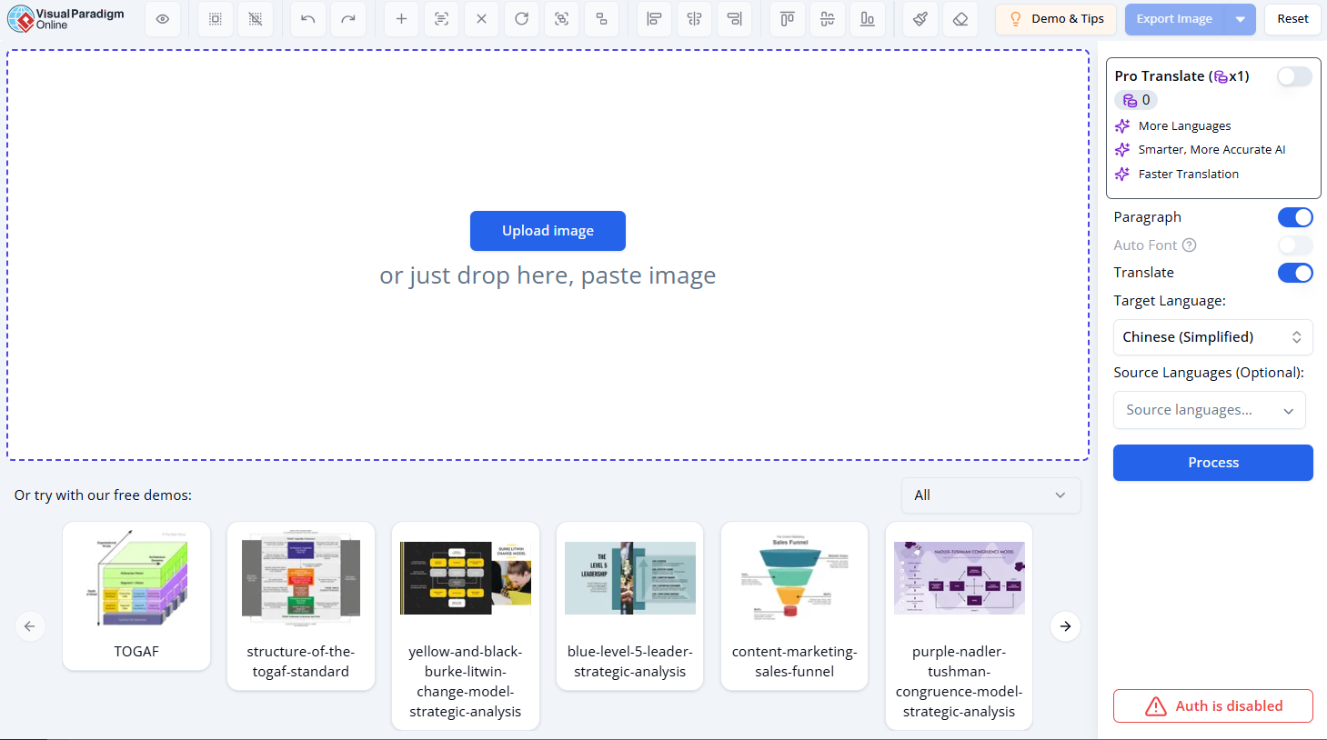Open the All demo filter dropdown
1327x740 pixels.
[x=990, y=495]
